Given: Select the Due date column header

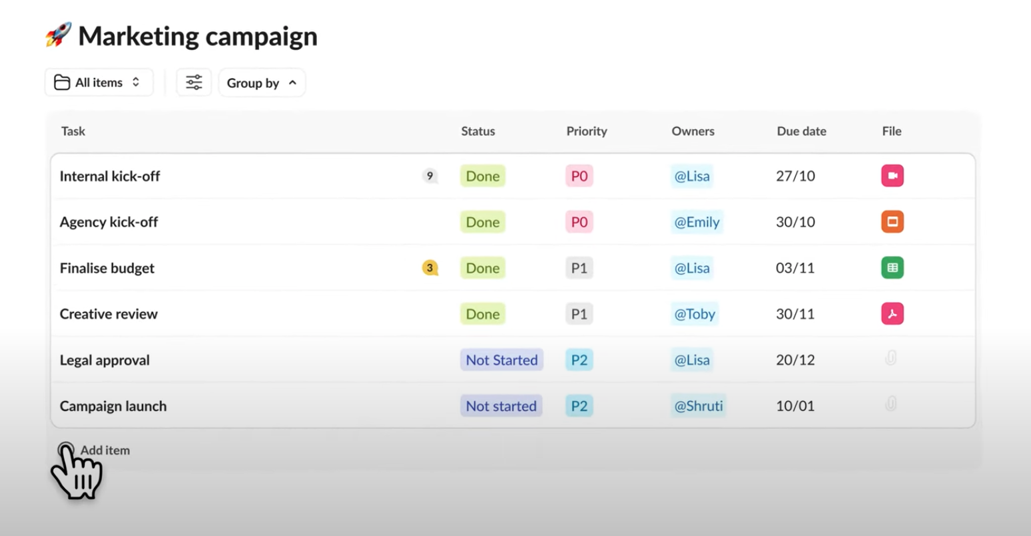Looking at the screenshot, I should click(801, 131).
